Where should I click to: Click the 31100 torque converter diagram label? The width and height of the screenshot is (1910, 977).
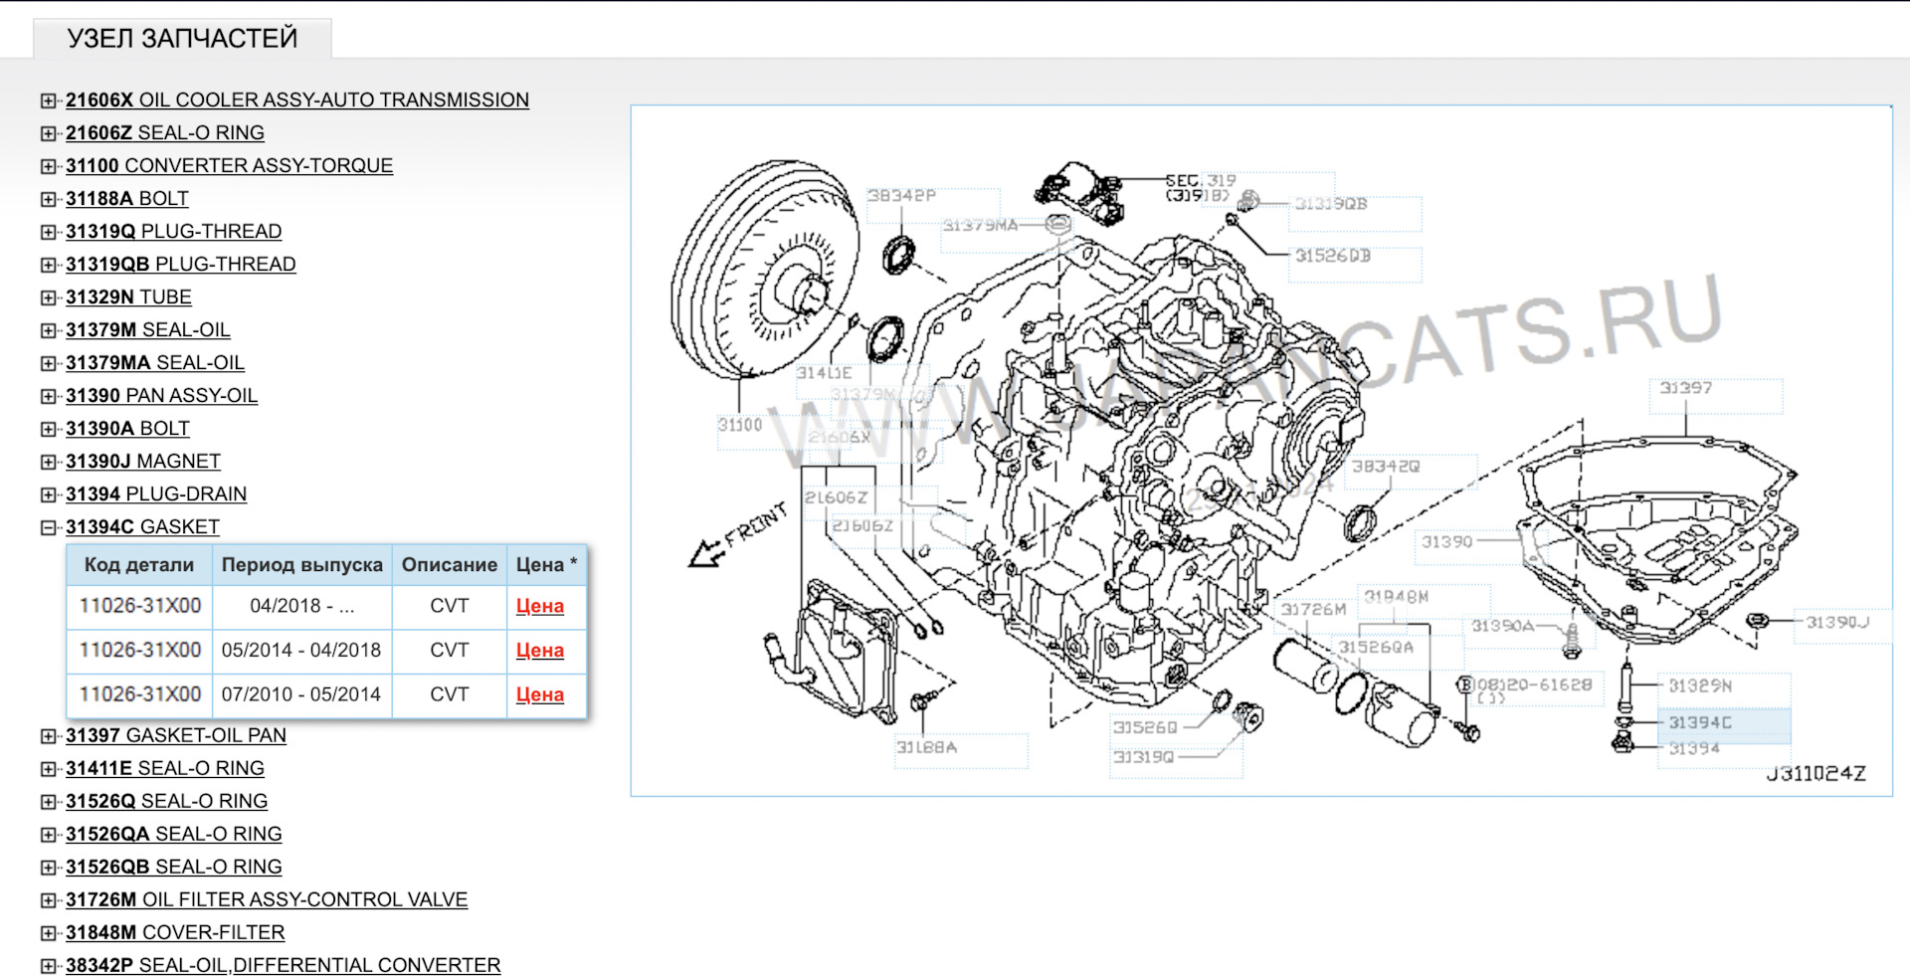point(739,426)
